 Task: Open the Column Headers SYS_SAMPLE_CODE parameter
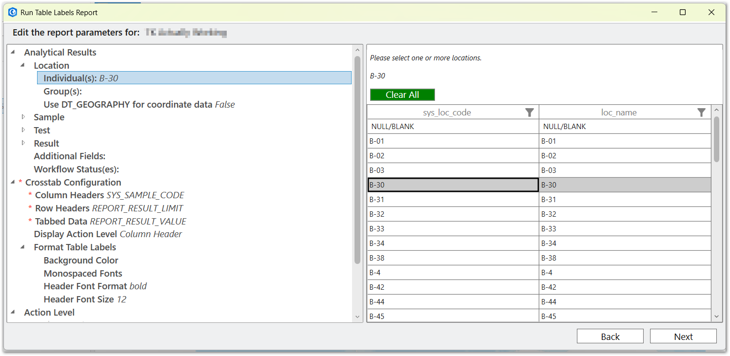pyautogui.click(x=109, y=195)
